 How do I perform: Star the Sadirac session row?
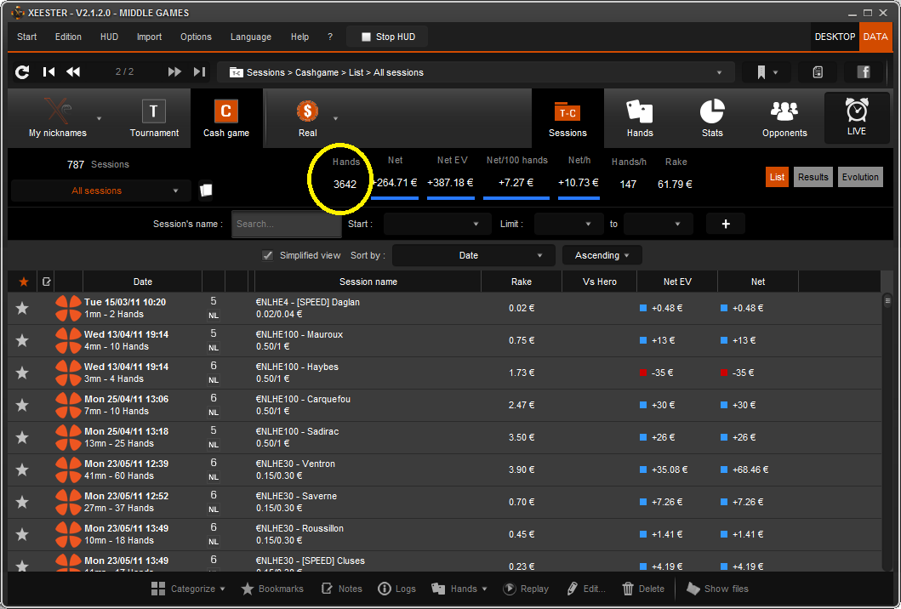coord(22,437)
